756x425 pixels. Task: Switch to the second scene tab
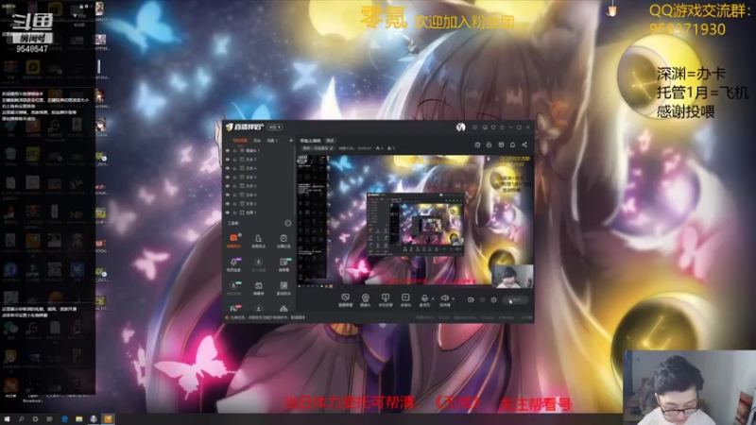click(x=257, y=140)
